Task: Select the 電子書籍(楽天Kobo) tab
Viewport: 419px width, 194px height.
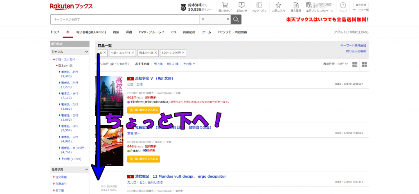Action: click(x=91, y=32)
